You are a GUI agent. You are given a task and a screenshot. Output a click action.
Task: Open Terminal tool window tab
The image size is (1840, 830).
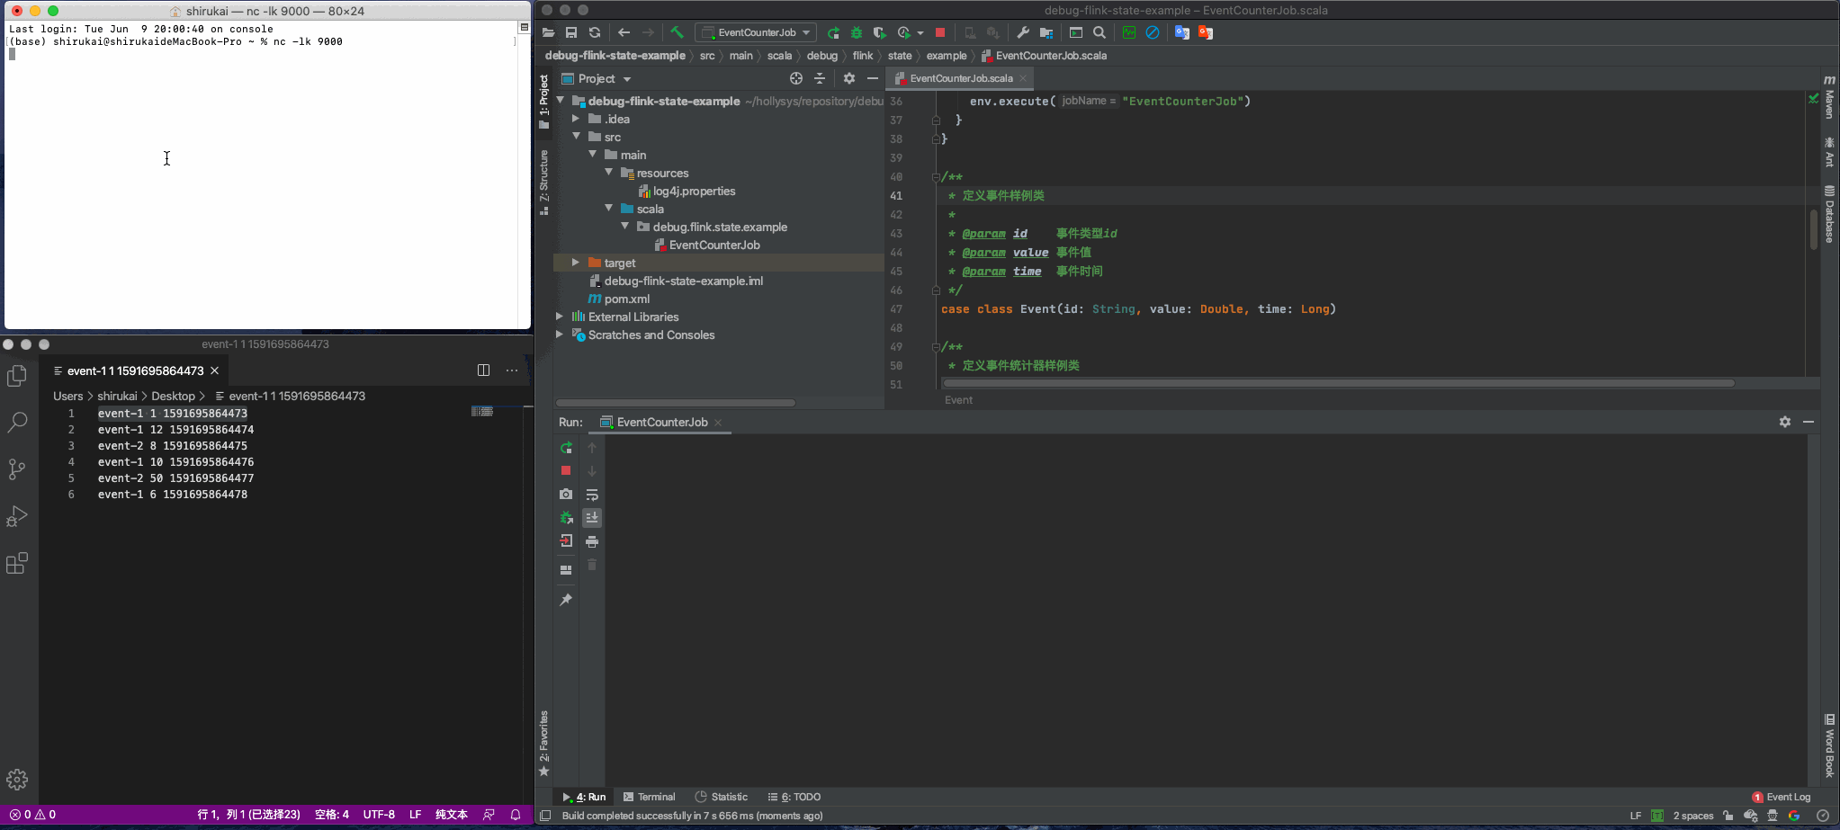point(649,797)
